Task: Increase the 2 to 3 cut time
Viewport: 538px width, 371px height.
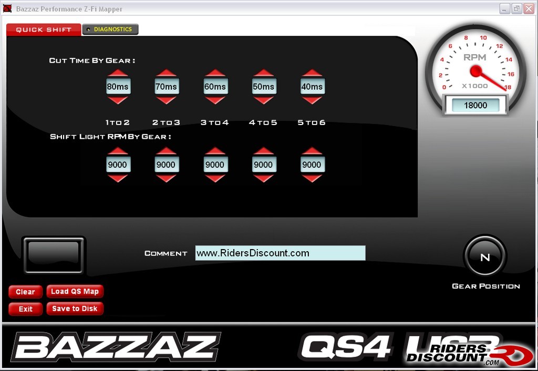Action: (167, 73)
